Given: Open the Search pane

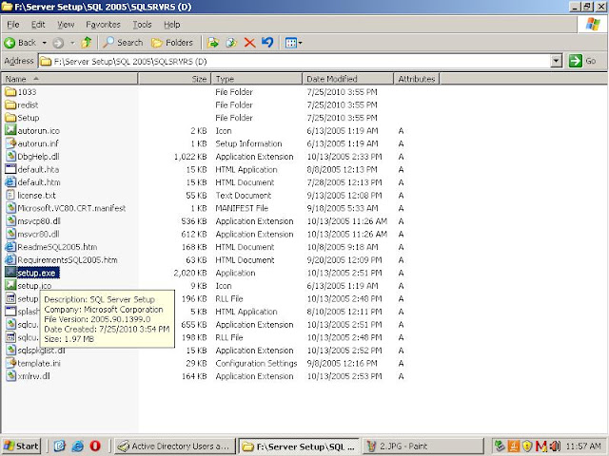Looking at the screenshot, I should [123, 42].
